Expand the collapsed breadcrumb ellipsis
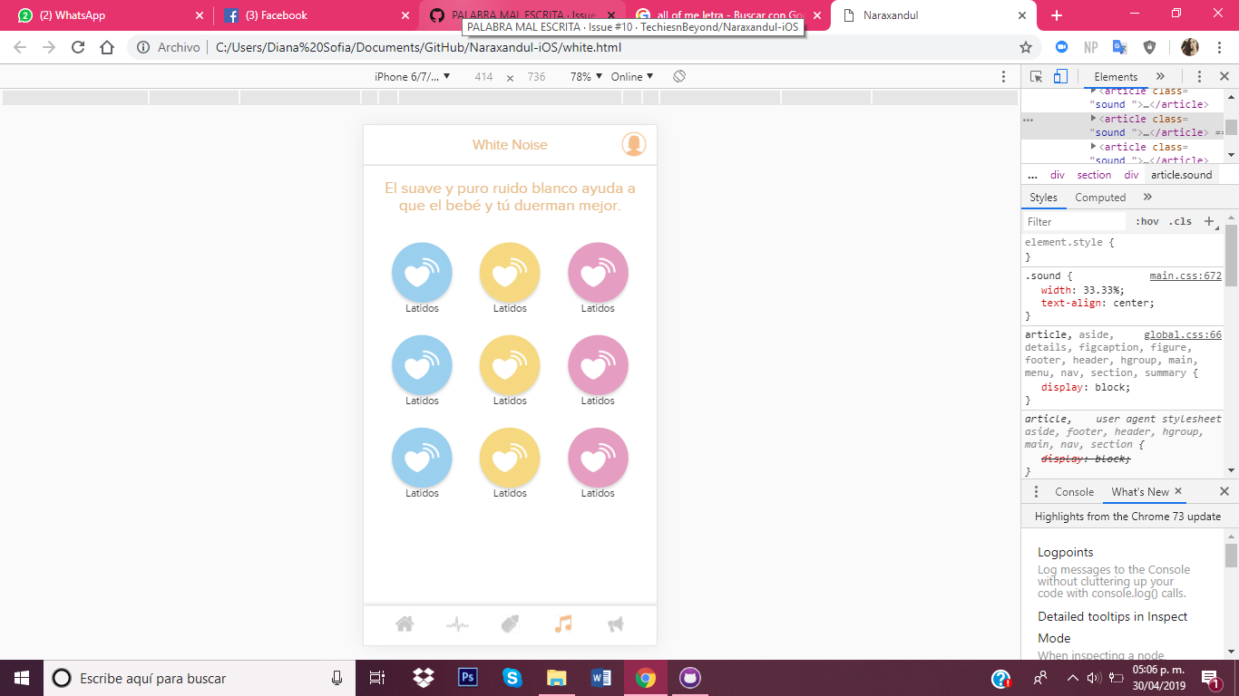1239x696 pixels. pos(1032,175)
